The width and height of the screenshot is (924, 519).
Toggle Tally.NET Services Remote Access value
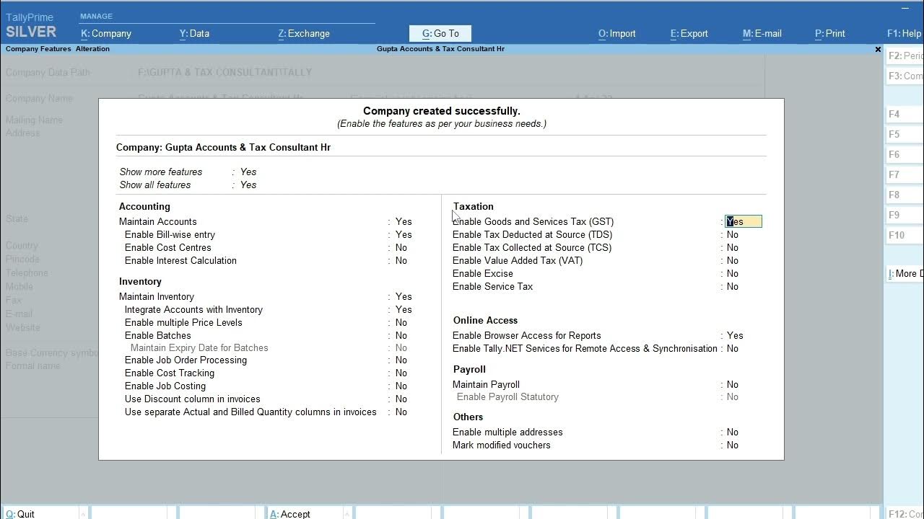coord(733,349)
